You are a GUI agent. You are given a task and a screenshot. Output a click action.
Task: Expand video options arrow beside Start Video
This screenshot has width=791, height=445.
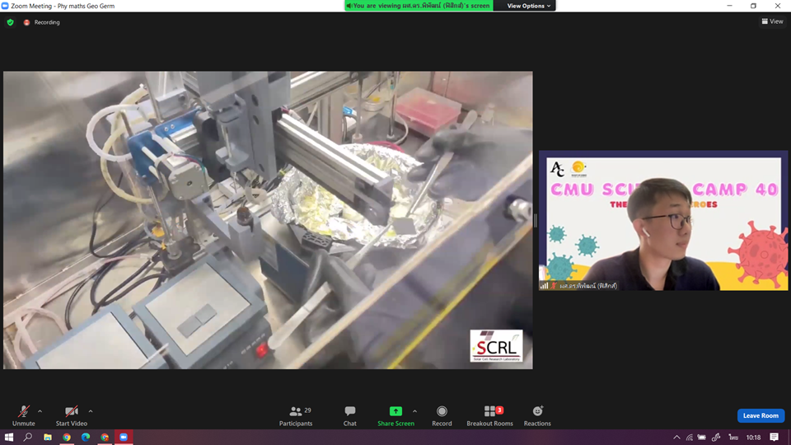click(x=91, y=411)
